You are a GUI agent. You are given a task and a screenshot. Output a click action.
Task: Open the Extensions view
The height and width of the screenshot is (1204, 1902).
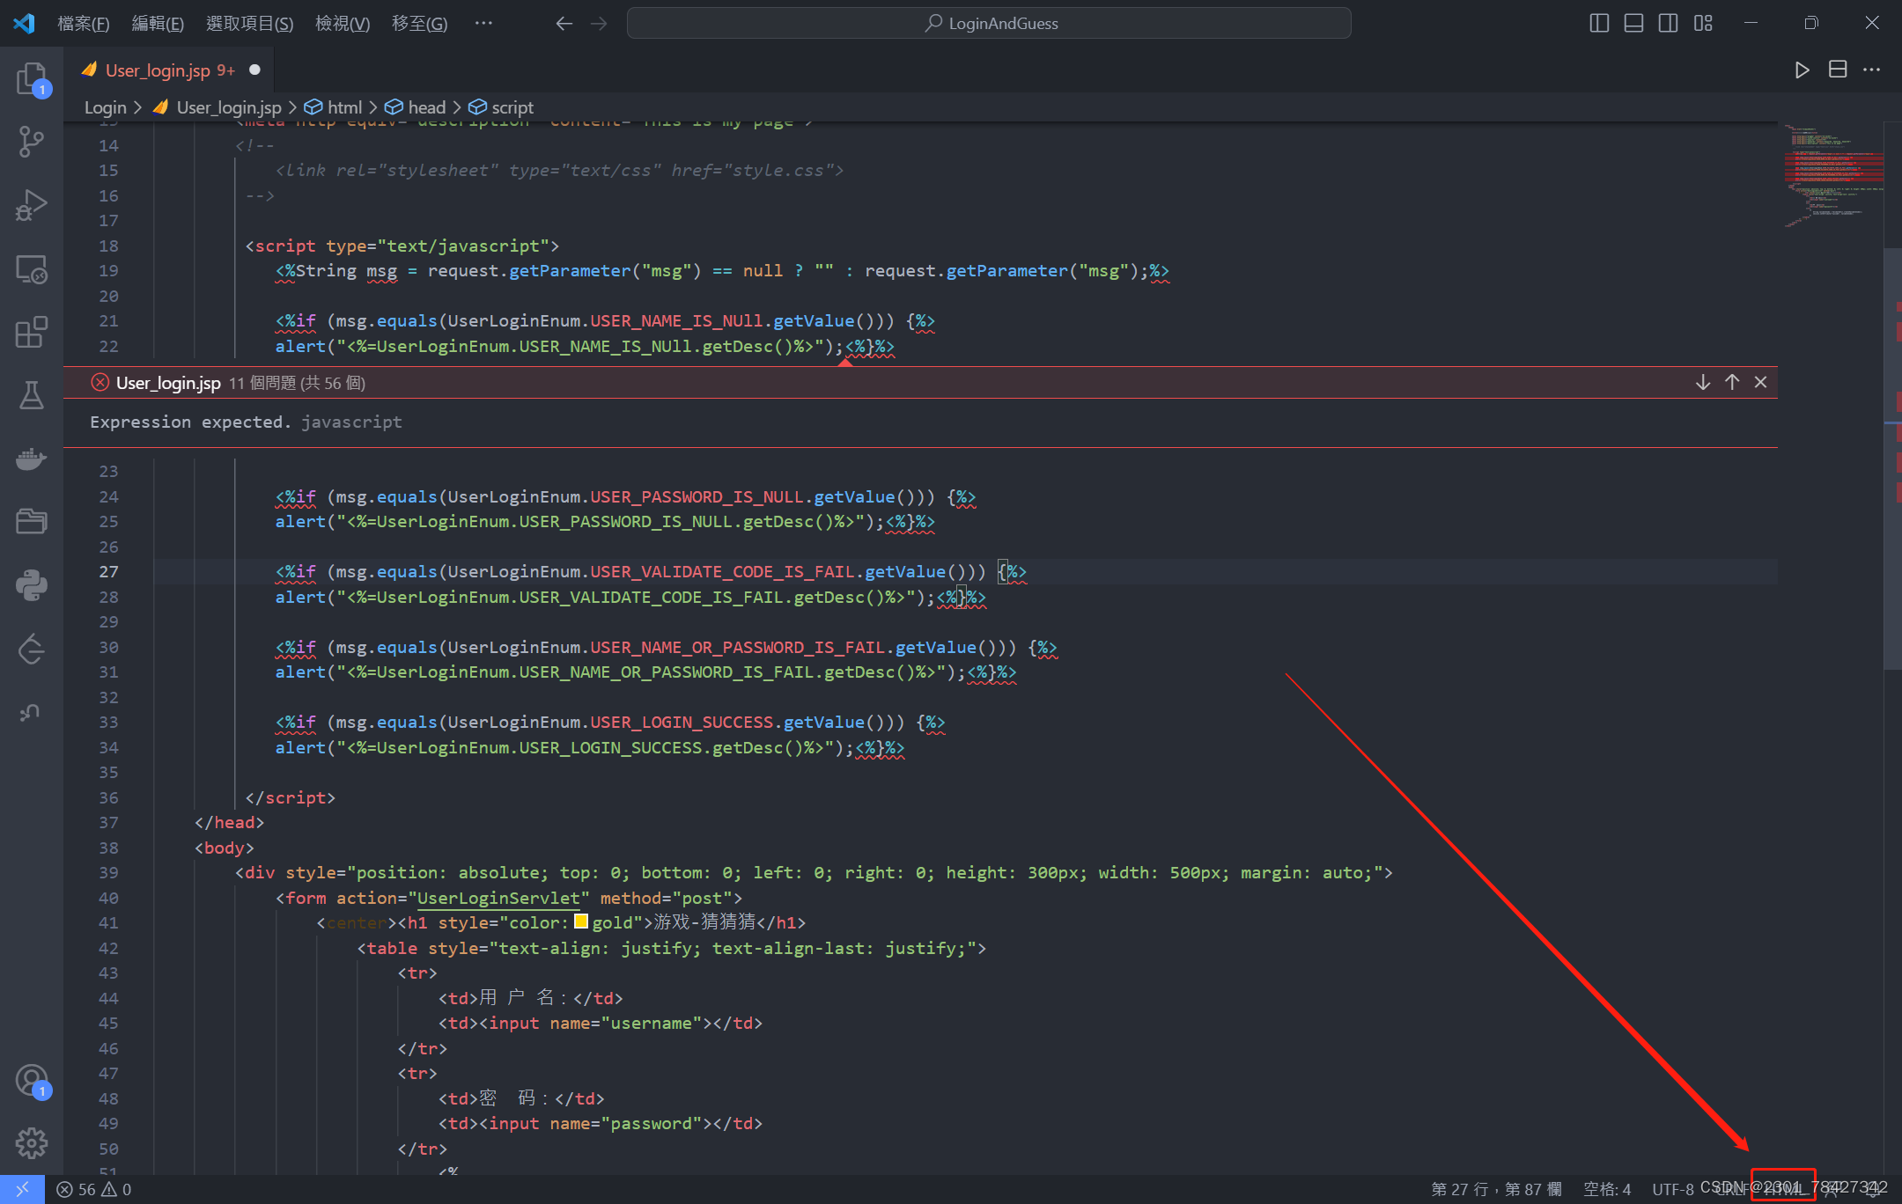tap(32, 333)
